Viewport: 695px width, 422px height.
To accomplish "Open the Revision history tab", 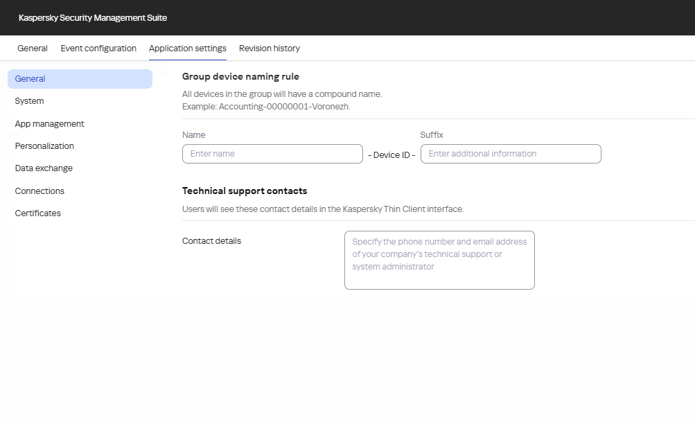I will tap(269, 48).
